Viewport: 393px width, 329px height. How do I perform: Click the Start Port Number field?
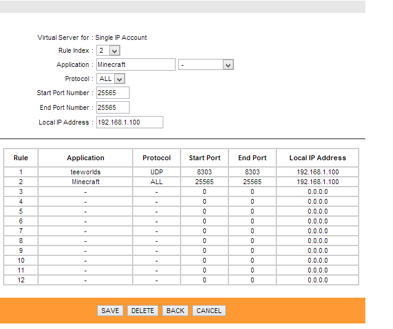coord(113,93)
